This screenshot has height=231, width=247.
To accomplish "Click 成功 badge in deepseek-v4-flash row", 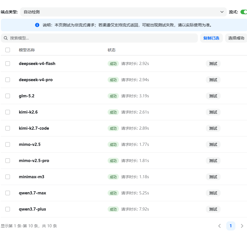I will pyautogui.click(x=113, y=64).
